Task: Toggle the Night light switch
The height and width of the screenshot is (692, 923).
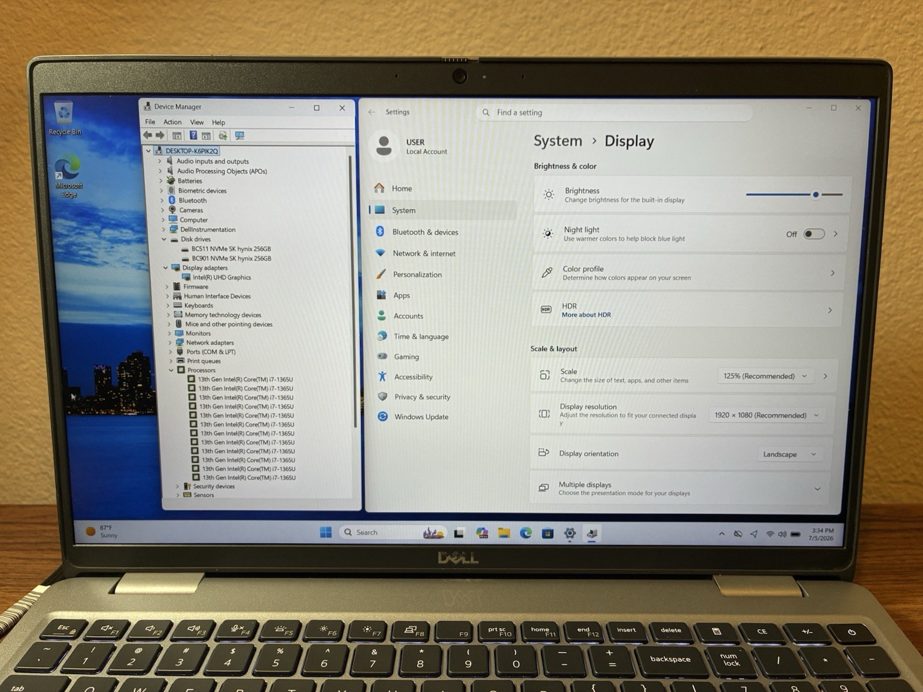Action: pyautogui.click(x=814, y=234)
